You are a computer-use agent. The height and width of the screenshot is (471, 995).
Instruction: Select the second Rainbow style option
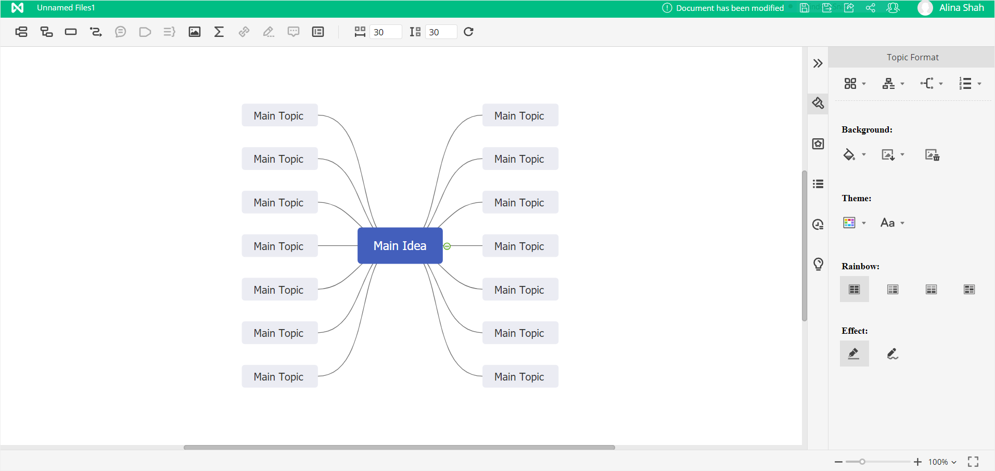892,290
